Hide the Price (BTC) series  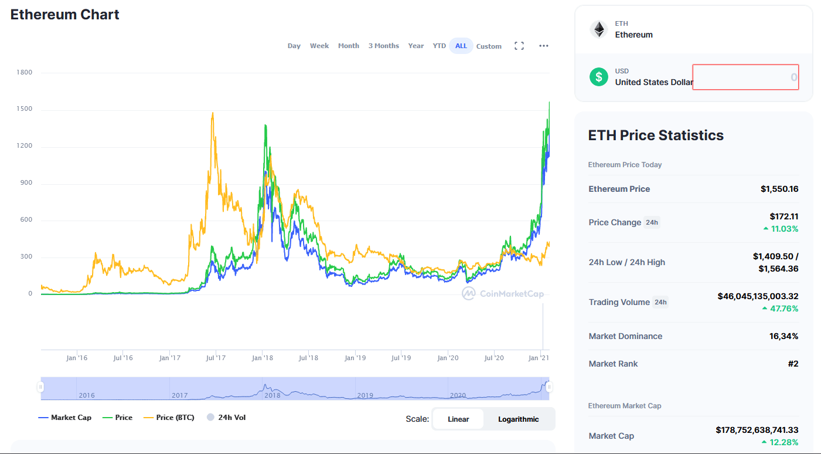[169, 418]
